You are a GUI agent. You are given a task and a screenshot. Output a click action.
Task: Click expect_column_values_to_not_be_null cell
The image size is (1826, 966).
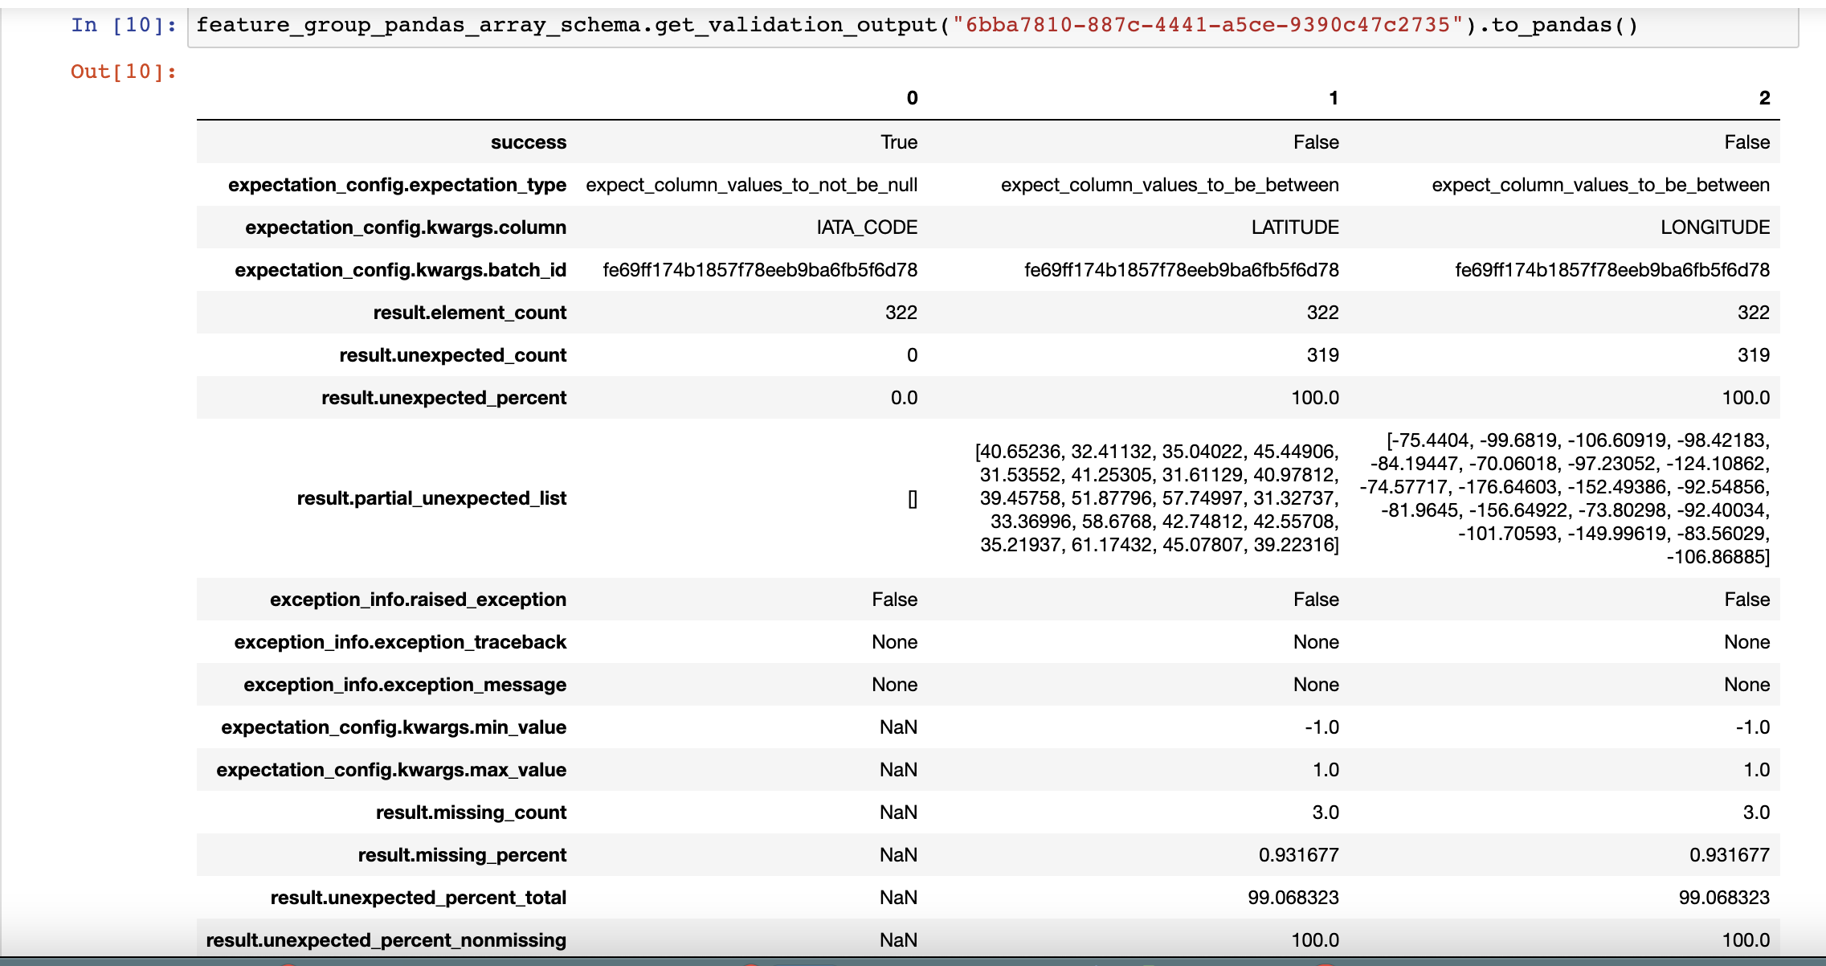(x=751, y=185)
